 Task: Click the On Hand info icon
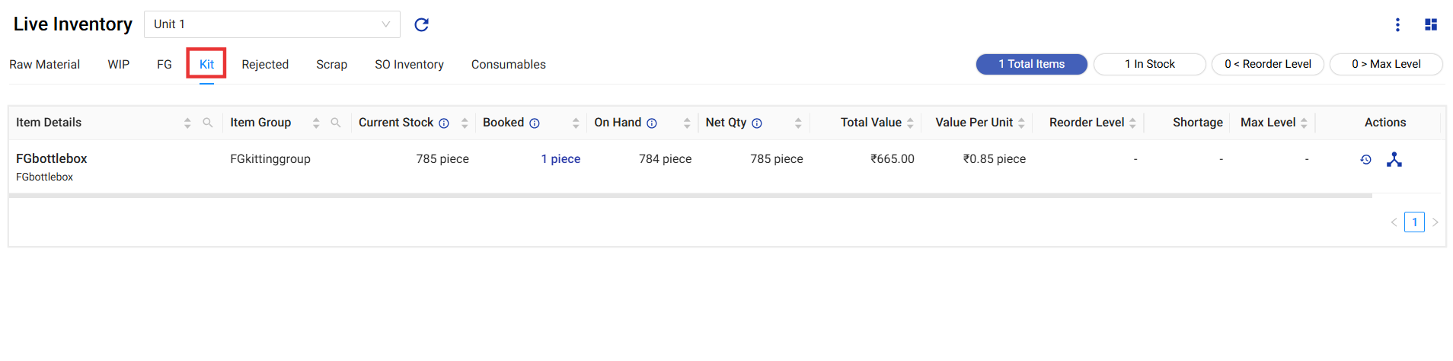click(652, 123)
